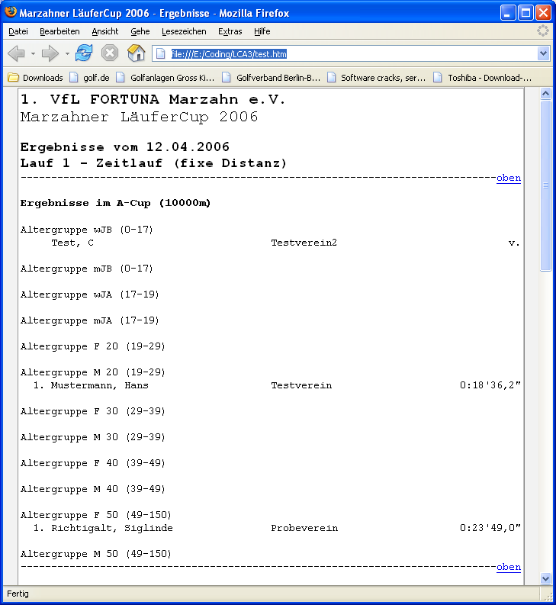The image size is (556, 605).
Task: Expand the address bar dropdown
Action: tap(543, 53)
